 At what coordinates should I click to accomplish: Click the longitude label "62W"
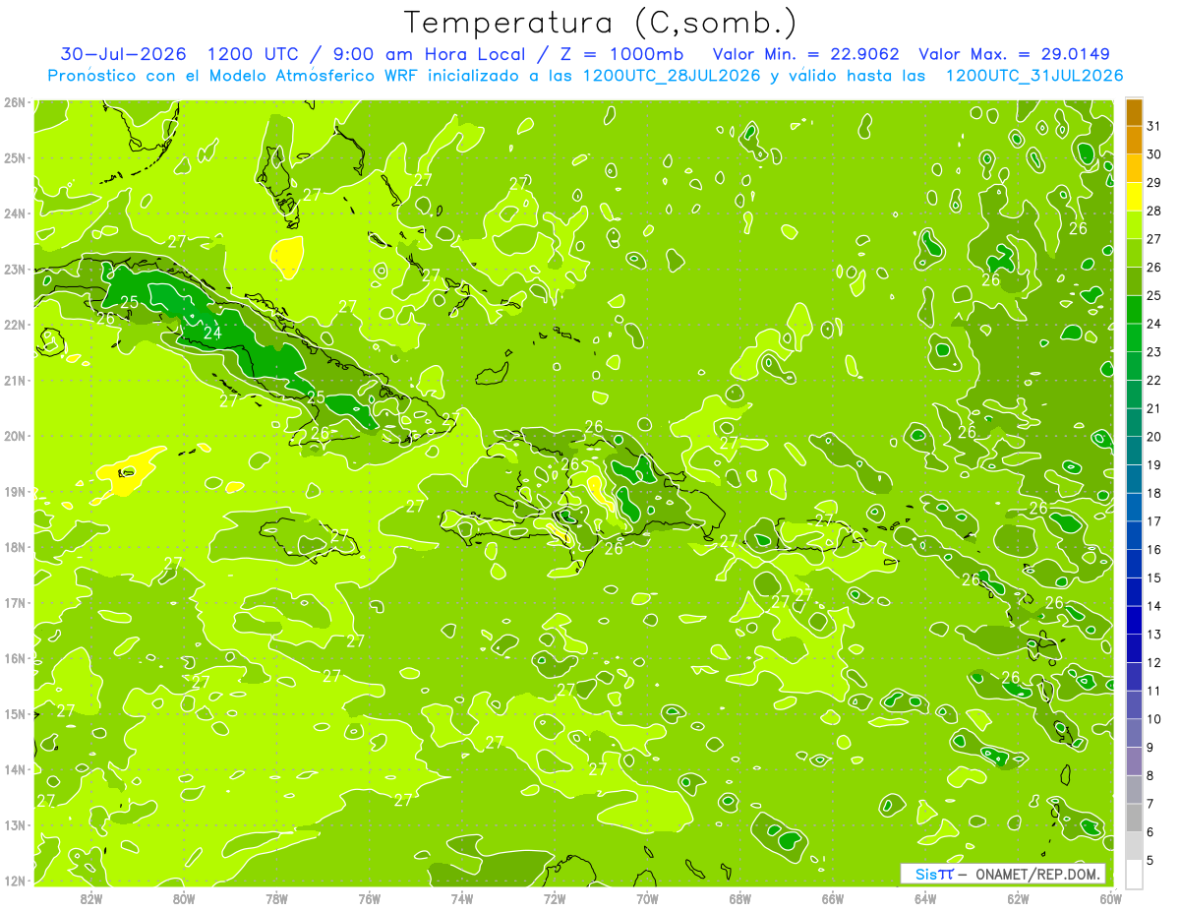click(x=1018, y=898)
